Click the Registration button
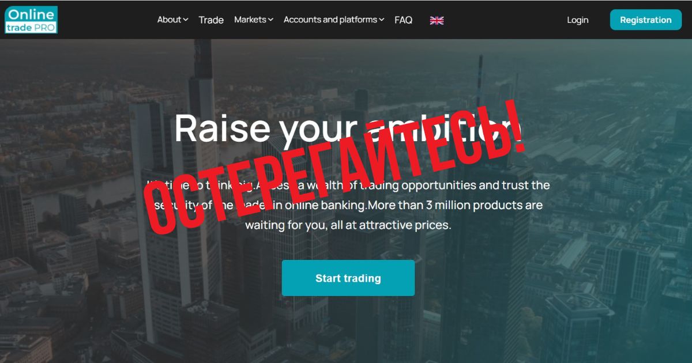Image resolution: width=692 pixels, height=363 pixels. coord(646,20)
